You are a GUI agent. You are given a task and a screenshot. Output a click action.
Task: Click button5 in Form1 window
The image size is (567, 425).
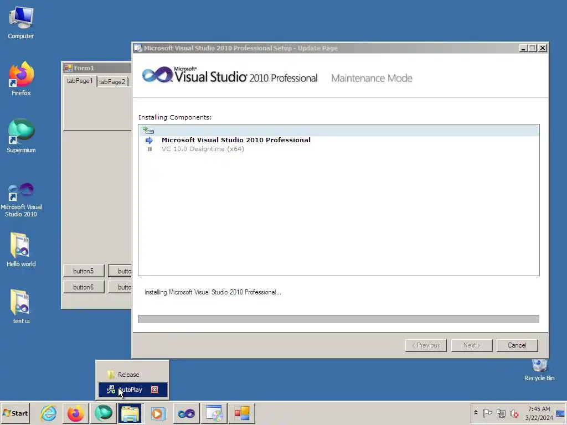(84, 271)
